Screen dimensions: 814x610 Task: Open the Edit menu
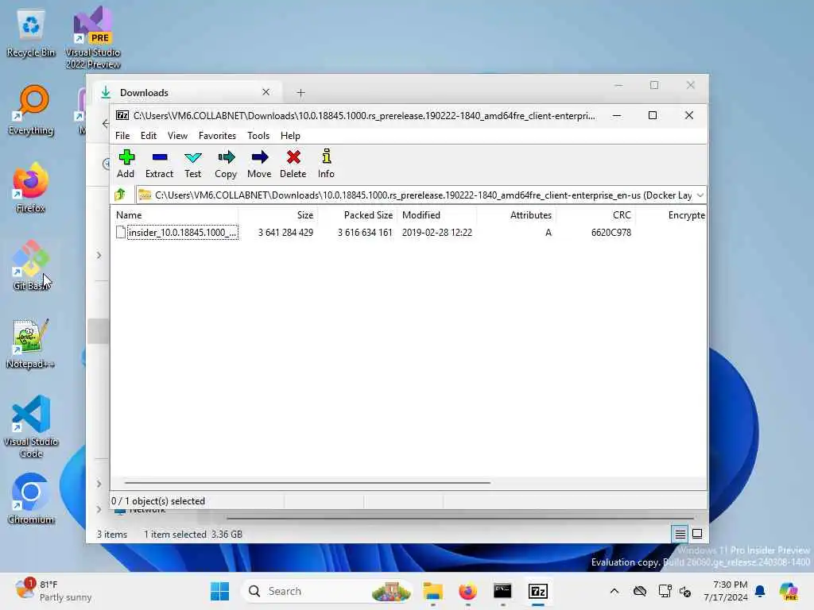coord(149,135)
